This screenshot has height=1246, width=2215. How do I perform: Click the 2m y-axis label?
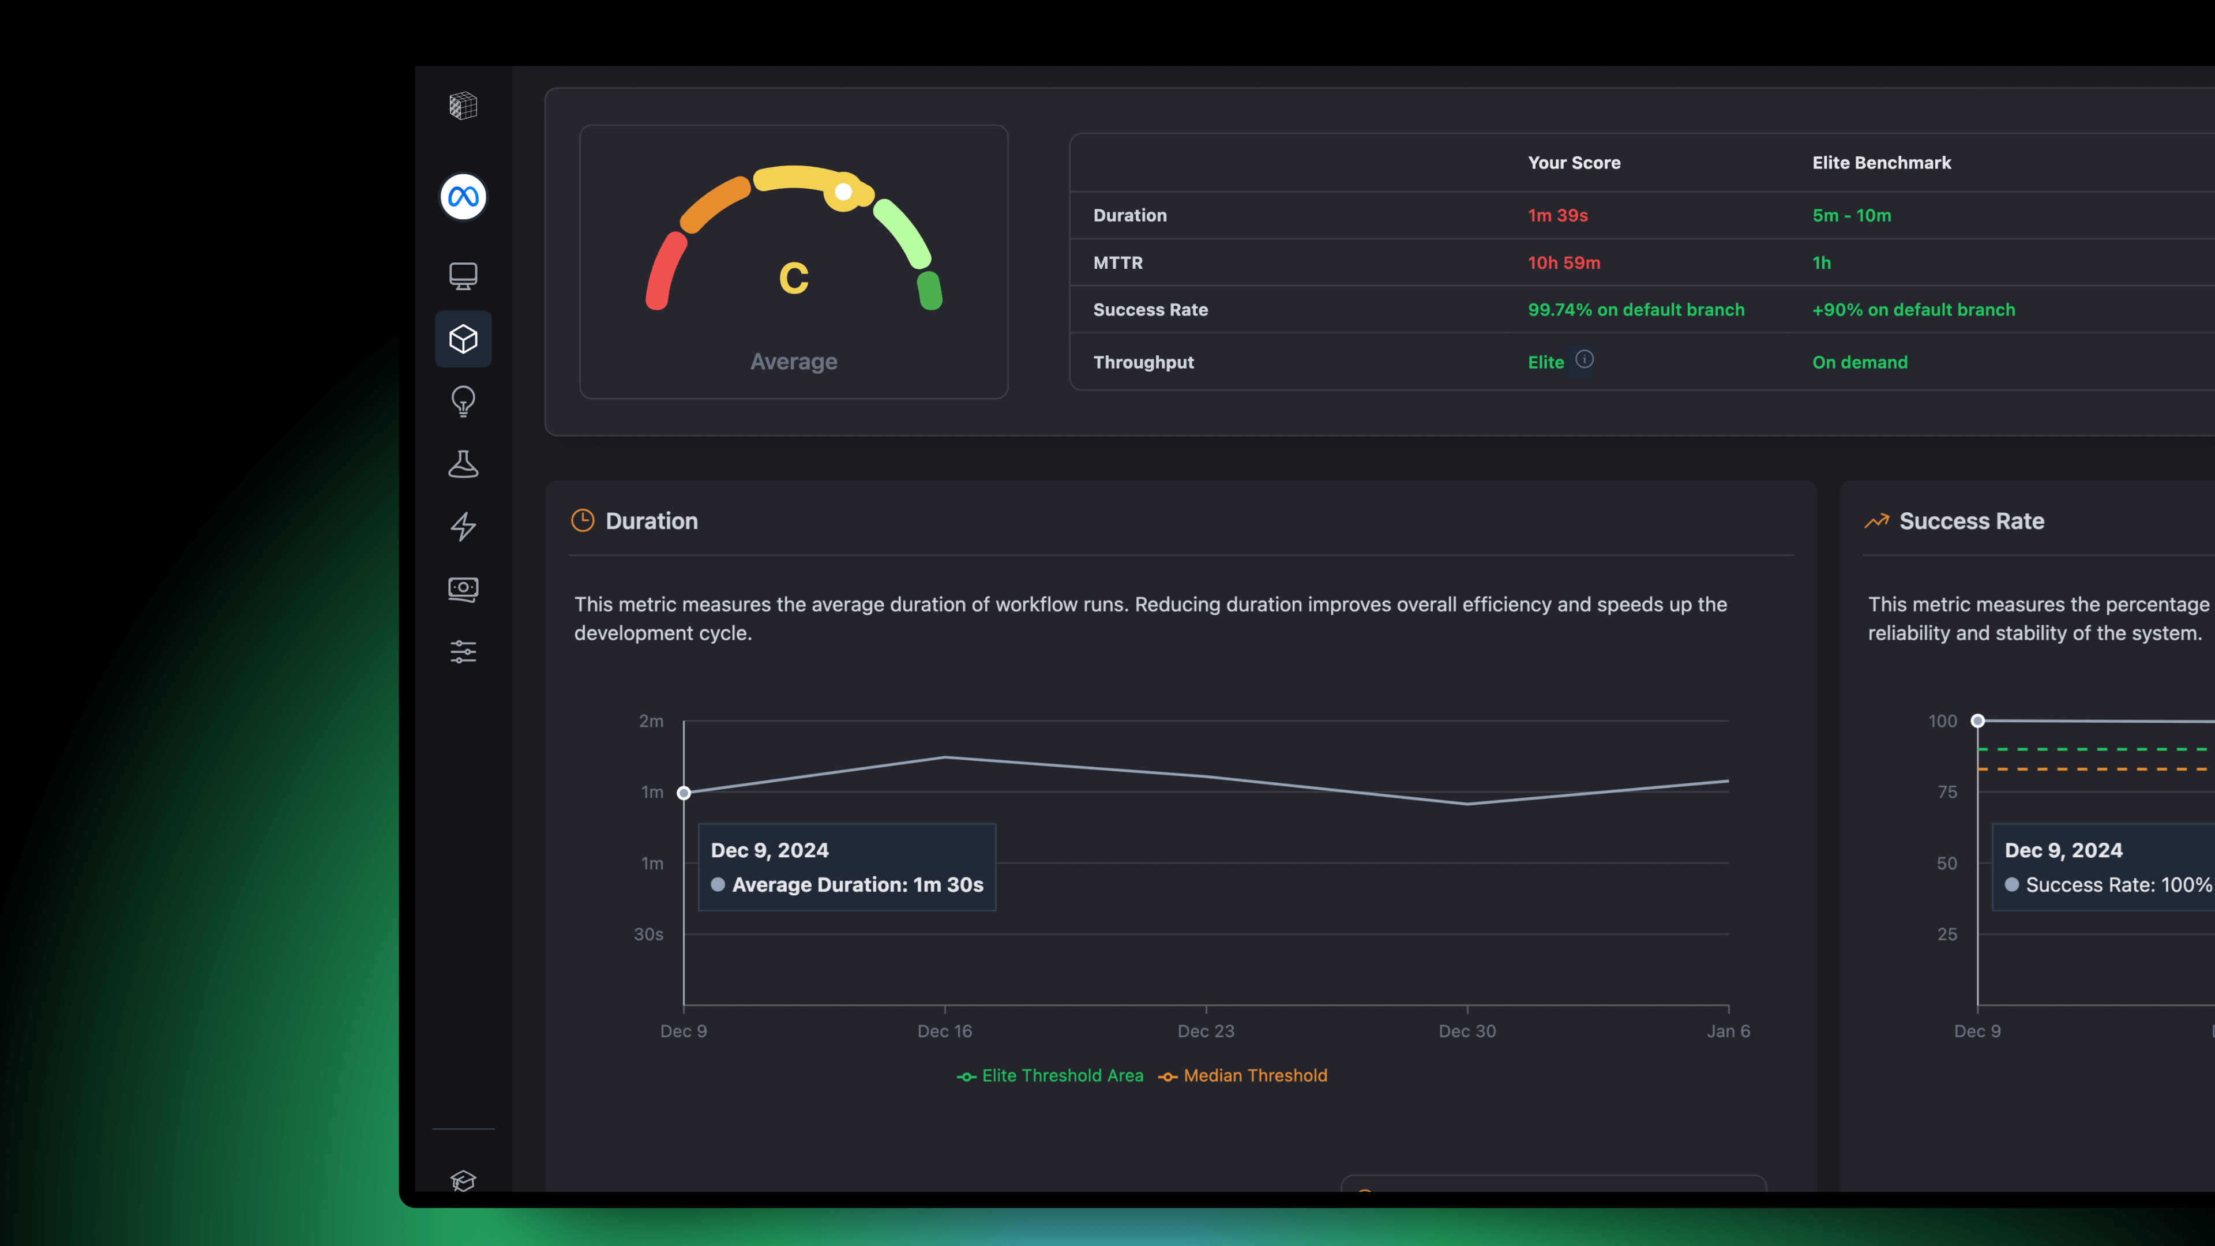coord(651,720)
